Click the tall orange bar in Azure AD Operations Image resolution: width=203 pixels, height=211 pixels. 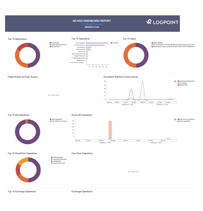(x=110, y=130)
